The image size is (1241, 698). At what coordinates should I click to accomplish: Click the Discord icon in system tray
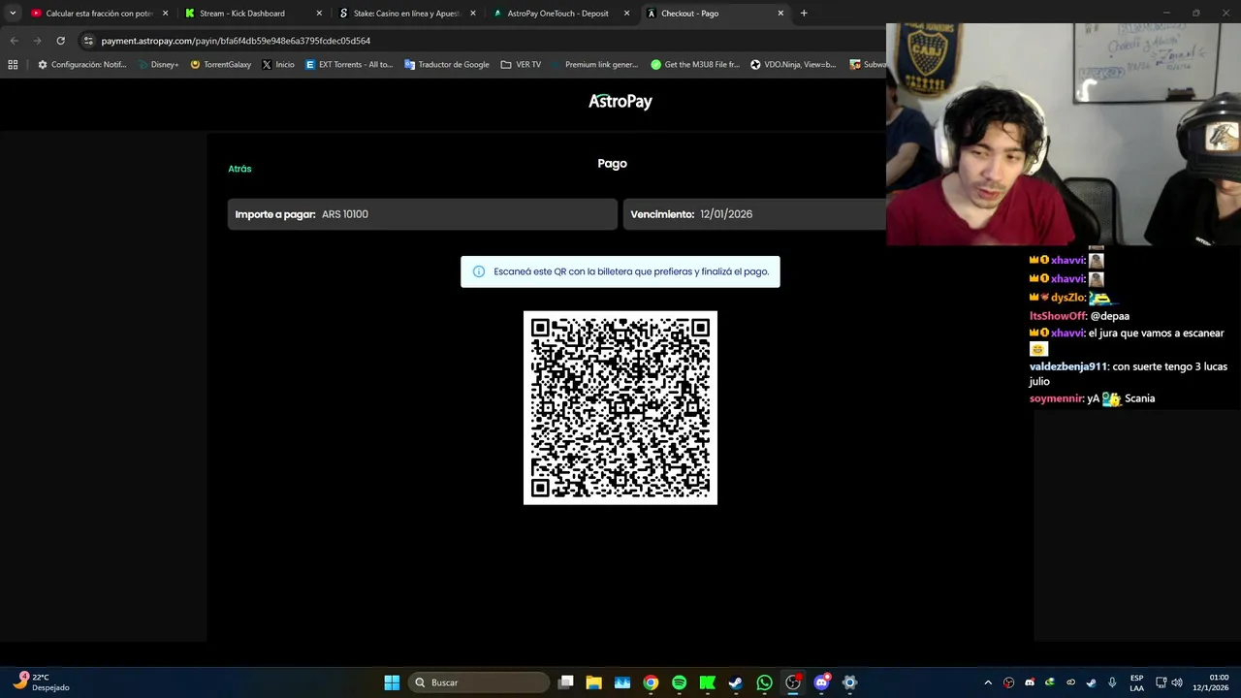pyautogui.click(x=1030, y=682)
